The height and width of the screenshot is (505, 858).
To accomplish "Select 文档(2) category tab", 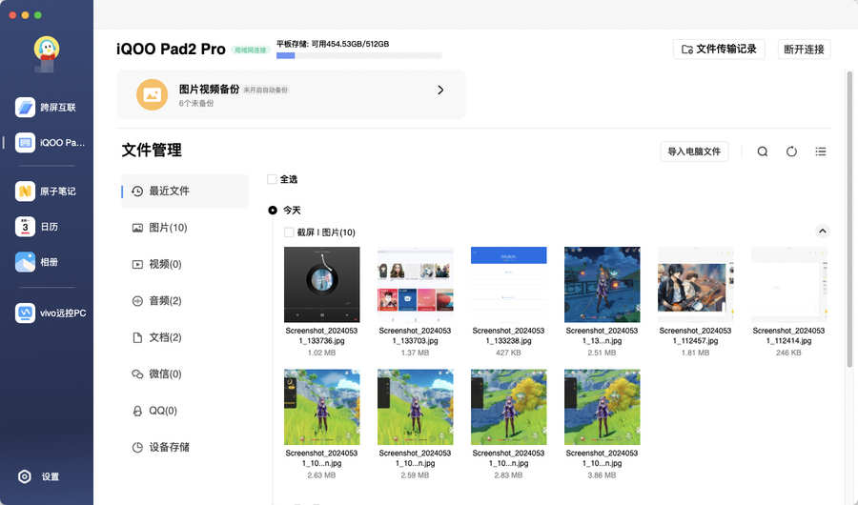I will coord(165,337).
